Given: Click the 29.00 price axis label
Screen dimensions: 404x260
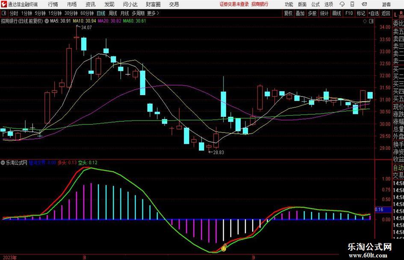Looking at the screenshot, I should (x=385, y=148).
